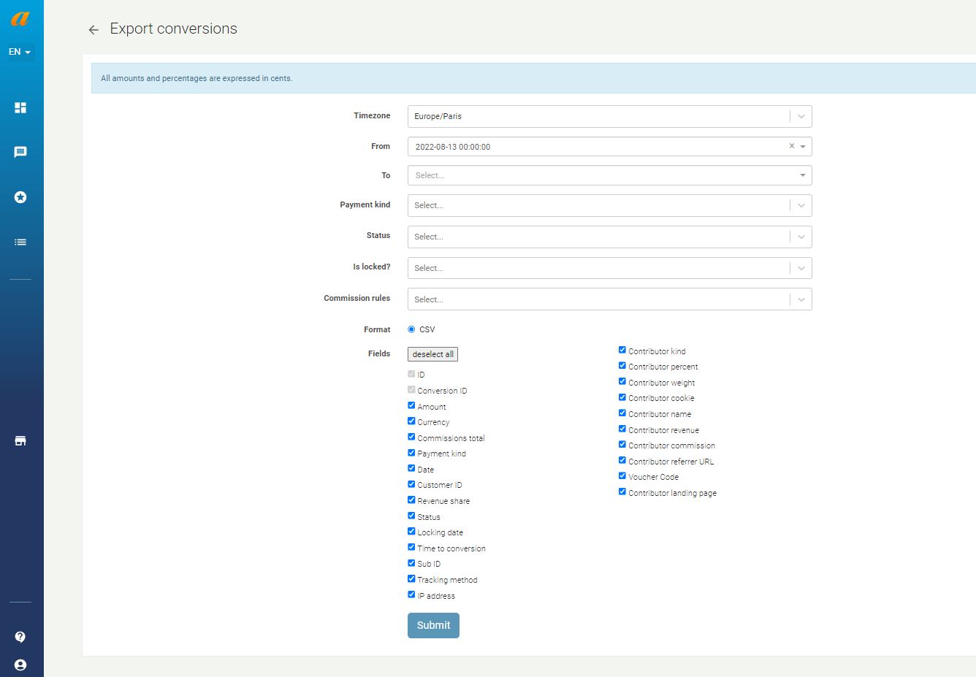Image resolution: width=976 pixels, height=677 pixels.
Task: Uncheck the Payment kind field checkbox
Action: pyautogui.click(x=411, y=452)
